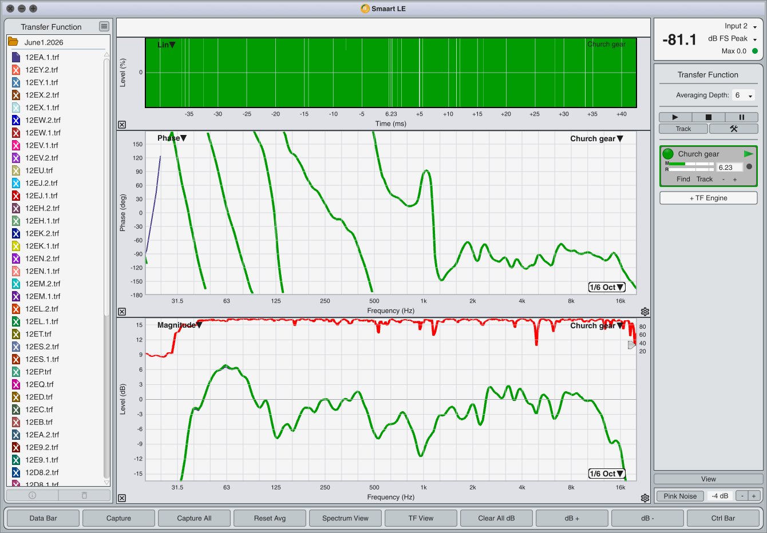Toggle the 12EJ.2.trf trace icon
The height and width of the screenshot is (533, 767).
(x=16, y=183)
